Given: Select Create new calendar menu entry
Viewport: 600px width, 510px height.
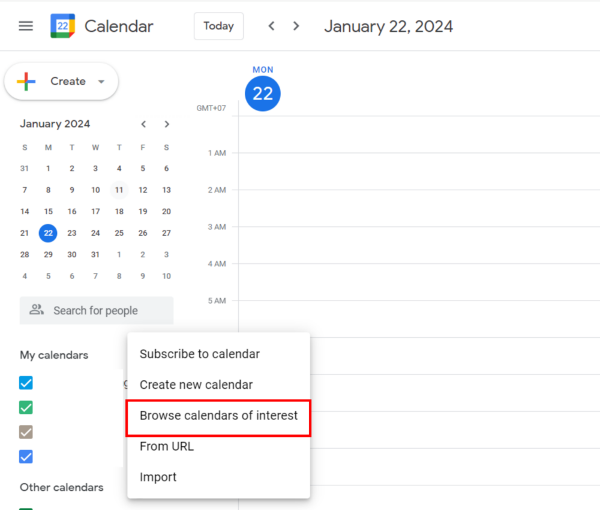Looking at the screenshot, I should [x=196, y=385].
